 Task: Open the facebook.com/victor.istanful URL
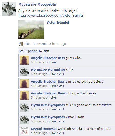click(x=51, y=15)
